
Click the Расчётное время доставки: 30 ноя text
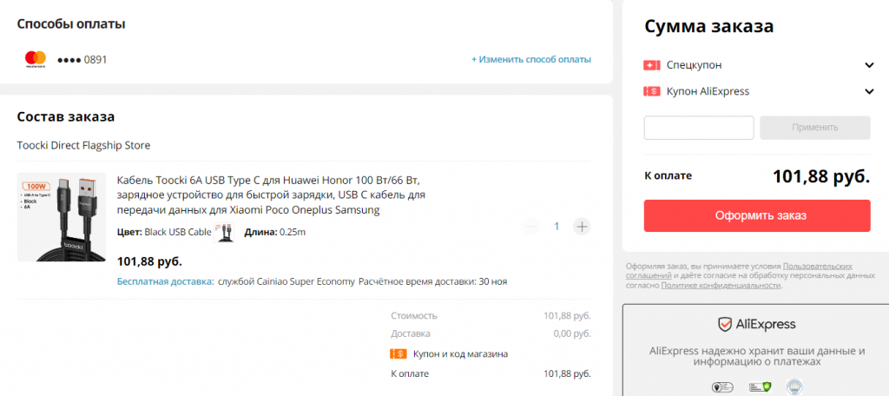(433, 281)
